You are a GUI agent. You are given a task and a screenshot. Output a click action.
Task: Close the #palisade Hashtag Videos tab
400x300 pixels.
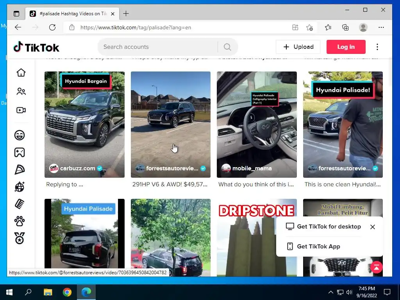112,14
